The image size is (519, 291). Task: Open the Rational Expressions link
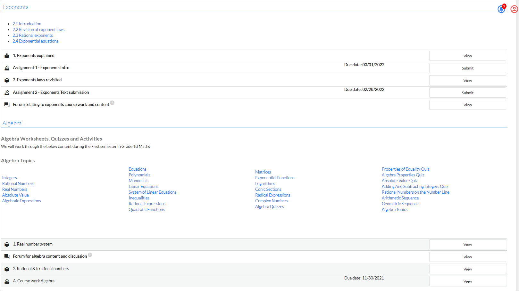tap(147, 204)
